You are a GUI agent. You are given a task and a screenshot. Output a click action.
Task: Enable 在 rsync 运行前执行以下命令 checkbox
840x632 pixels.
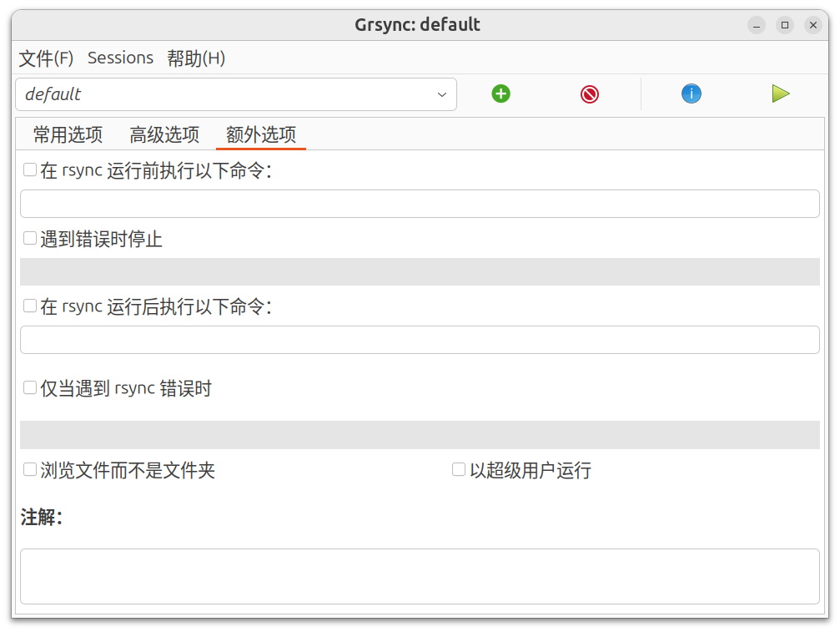tap(30, 170)
